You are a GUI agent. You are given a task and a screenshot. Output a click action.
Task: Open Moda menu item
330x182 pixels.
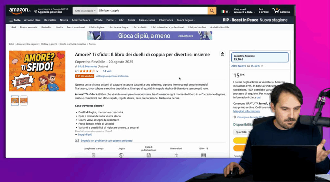point(131,20)
